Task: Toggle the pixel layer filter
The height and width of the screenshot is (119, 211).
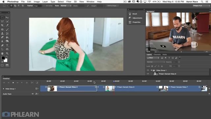Action: 162,58
